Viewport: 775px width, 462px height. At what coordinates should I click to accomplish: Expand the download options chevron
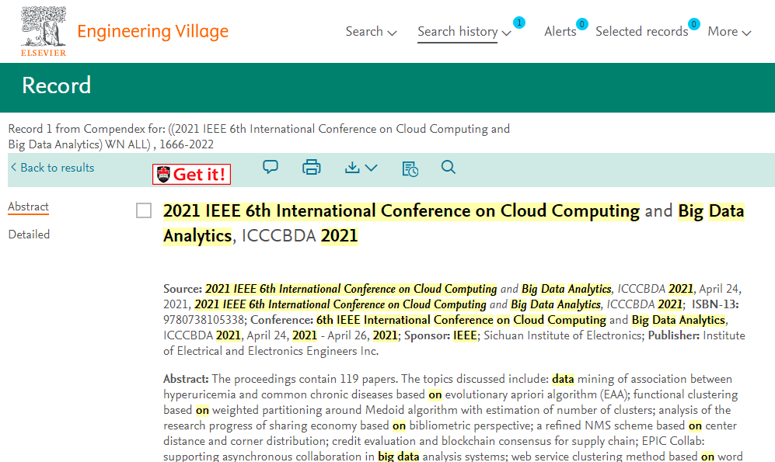click(x=372, y=168)
